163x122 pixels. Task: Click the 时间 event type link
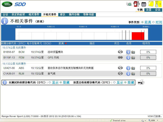point(159,22)
